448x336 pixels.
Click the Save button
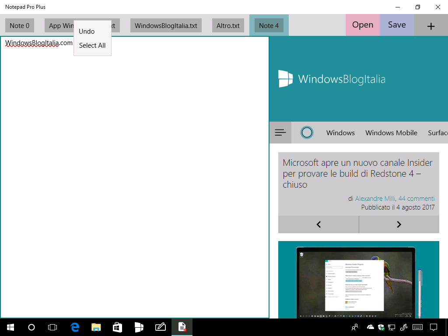click(x=397, y=25)
